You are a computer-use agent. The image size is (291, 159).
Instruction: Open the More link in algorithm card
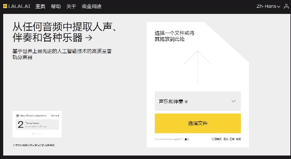pyautogui.click(x=55, y=116)
